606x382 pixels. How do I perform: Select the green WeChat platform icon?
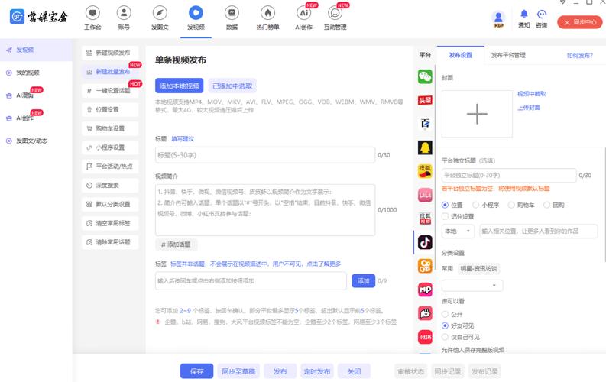coord(425,76)
